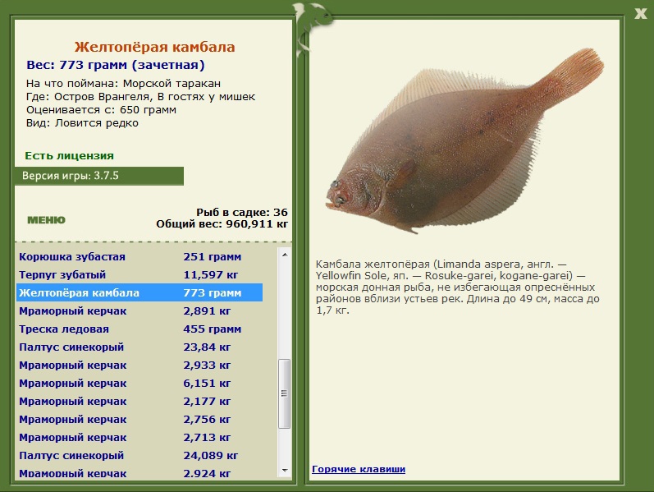This screenshot has height=492, width=654.
Task: Select Мраморный керчак 2,933 кг row
Action: [139, 365]
